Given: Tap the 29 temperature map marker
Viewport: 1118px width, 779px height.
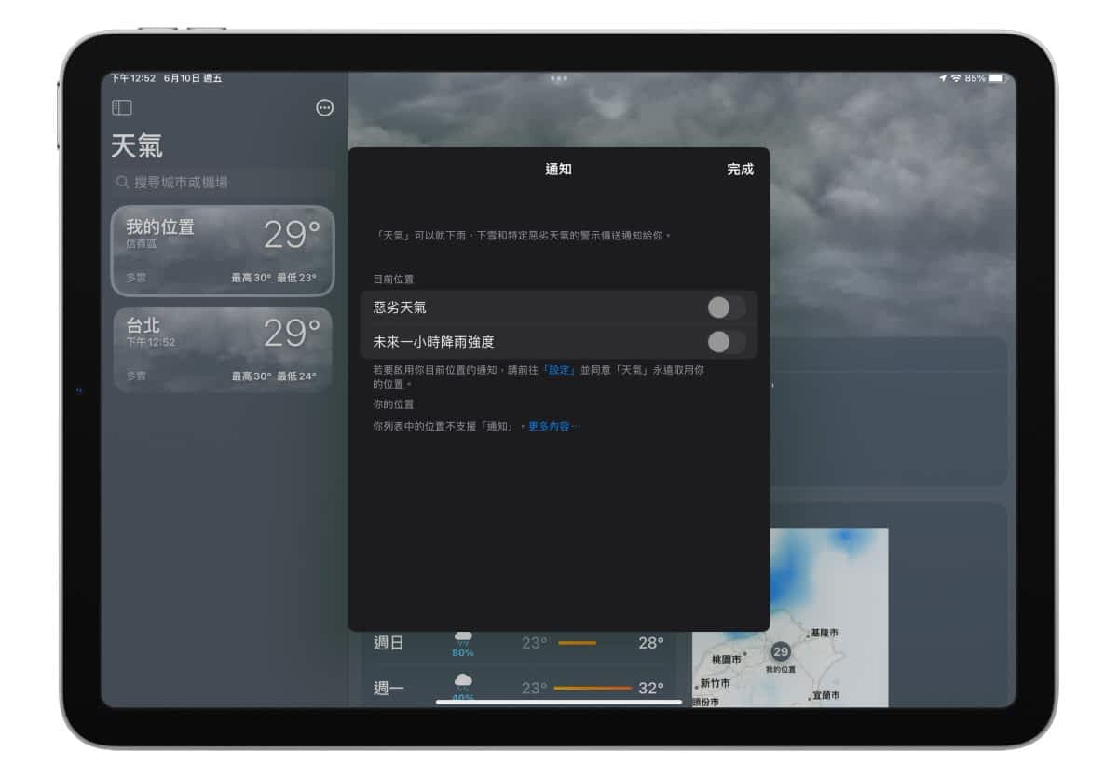Looking at the screenshot, I should [781, 651].
